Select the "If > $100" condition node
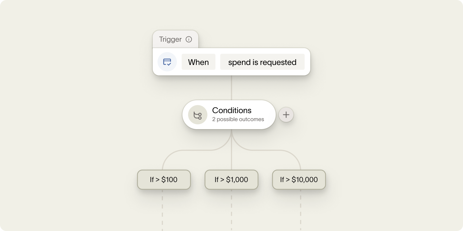The height and width of the screenshot is (231, 463). tap(164, 180)
